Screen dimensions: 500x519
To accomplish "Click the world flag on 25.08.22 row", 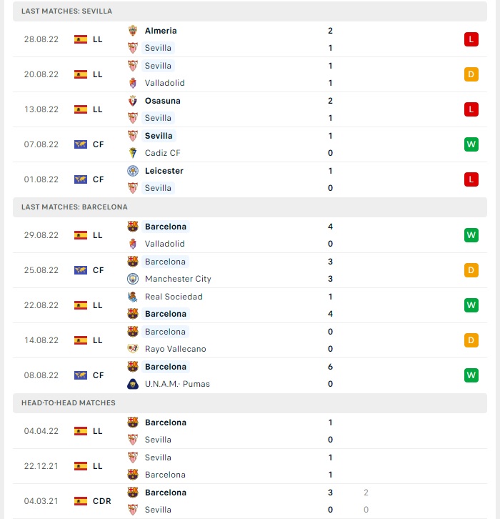I will point(81,270).
